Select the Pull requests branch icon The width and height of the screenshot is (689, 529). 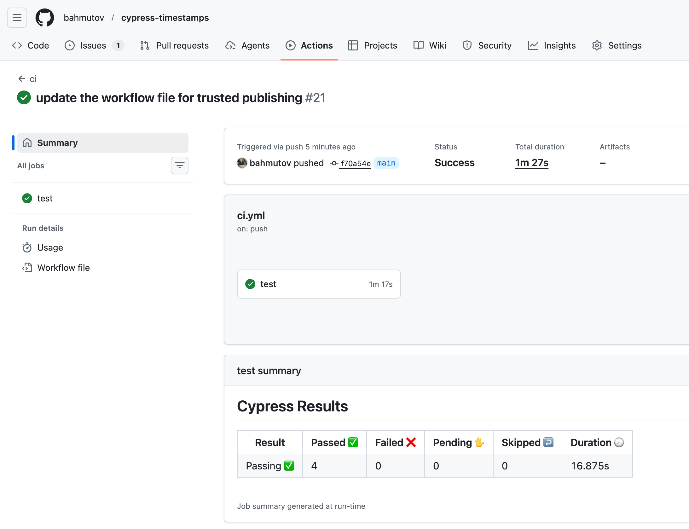coord(144,45)
